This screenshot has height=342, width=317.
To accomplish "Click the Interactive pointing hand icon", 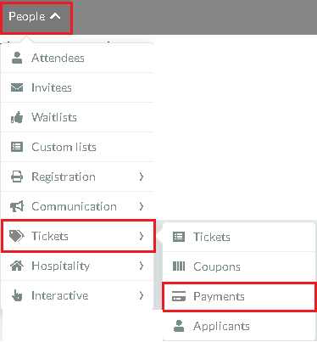I will coord(17,295).
